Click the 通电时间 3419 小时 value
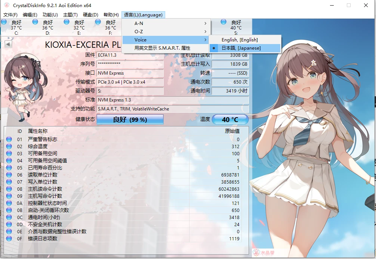 click(x=230, y=91)
